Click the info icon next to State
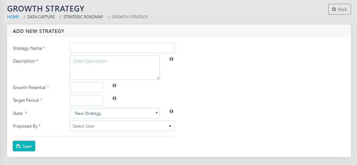 [x=171, y=111]
